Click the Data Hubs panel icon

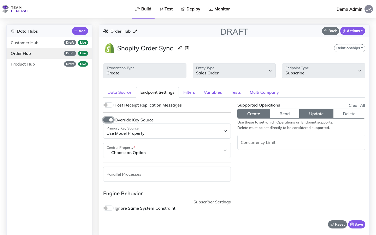pyautogui.click(x=13, y=31)
